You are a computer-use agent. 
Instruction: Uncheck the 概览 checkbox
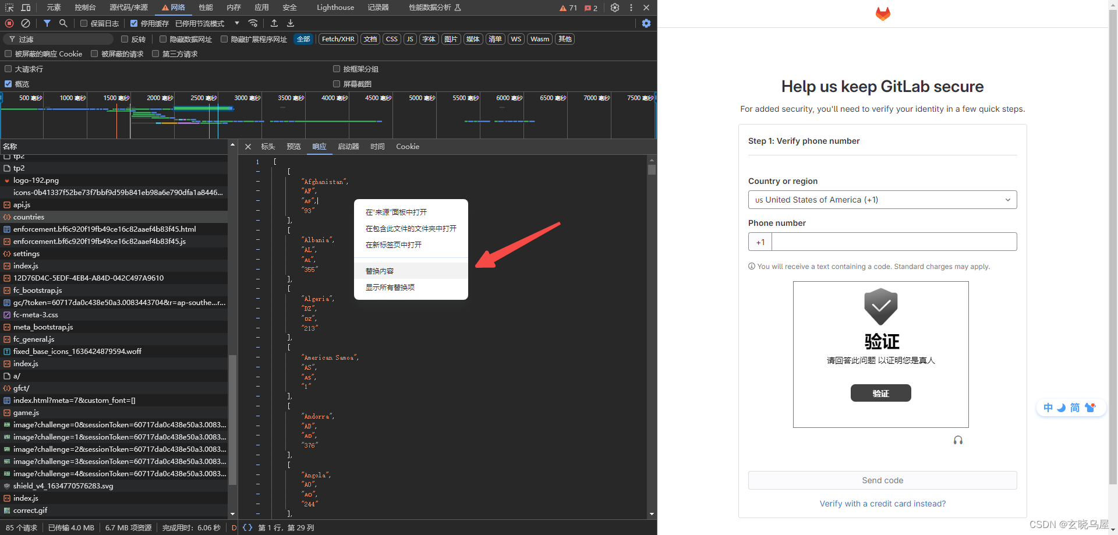(8, 84)
